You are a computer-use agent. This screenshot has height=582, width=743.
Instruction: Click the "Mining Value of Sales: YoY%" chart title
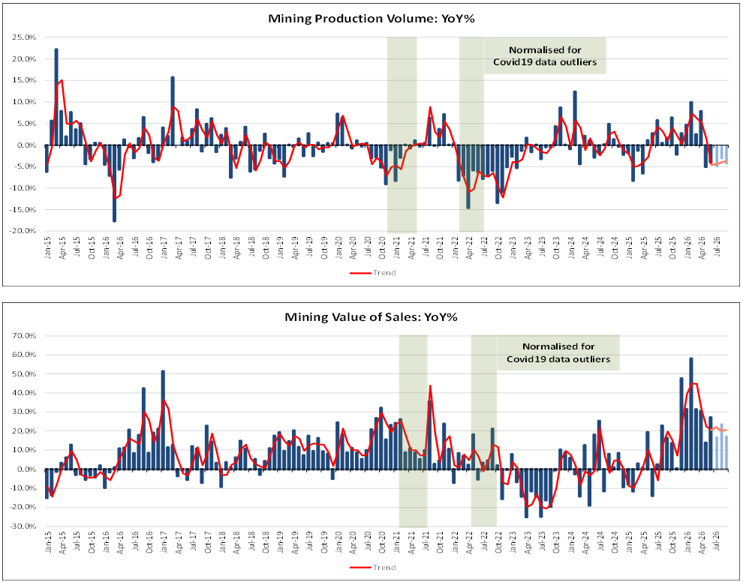pyautogui.click(x=371, y=316)
